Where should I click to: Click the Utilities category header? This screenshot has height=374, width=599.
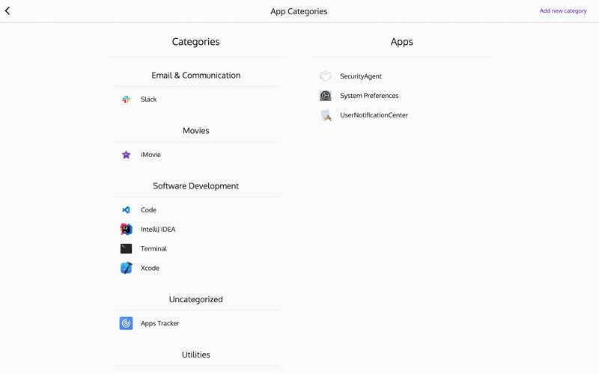coord(196,355)
